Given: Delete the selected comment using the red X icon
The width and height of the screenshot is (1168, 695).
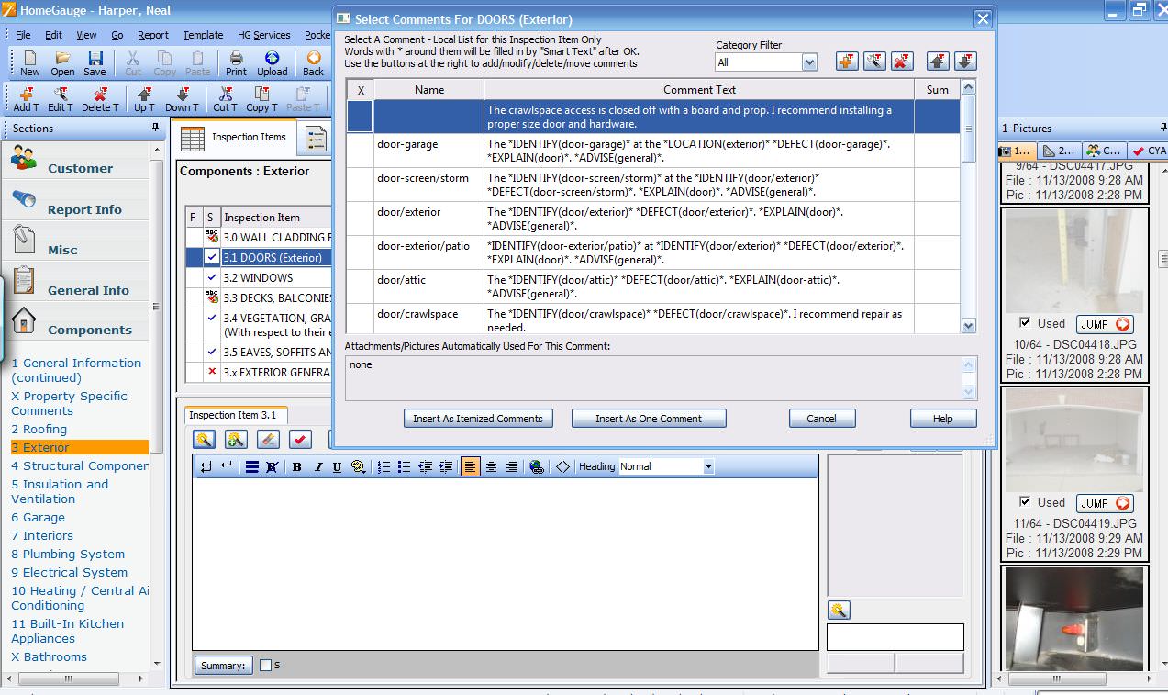Looking at the screenshot, I should 902,61.
